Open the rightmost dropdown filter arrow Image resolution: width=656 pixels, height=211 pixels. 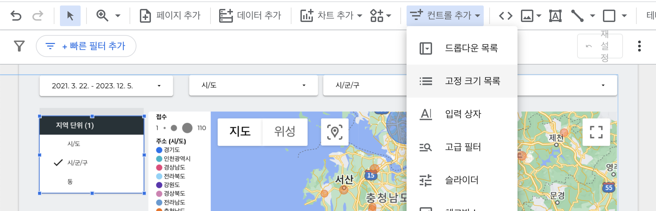603,85
